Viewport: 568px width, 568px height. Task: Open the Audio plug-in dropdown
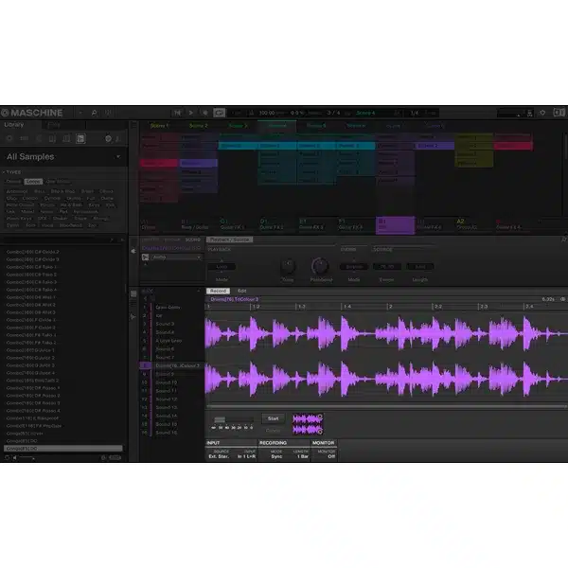pos(176,257)
